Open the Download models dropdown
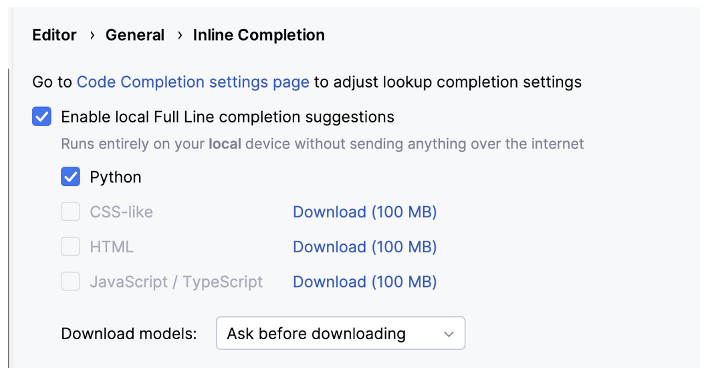The height and width of the screenshot is (372, 706). pyautogui.click(x=340, y=333)
